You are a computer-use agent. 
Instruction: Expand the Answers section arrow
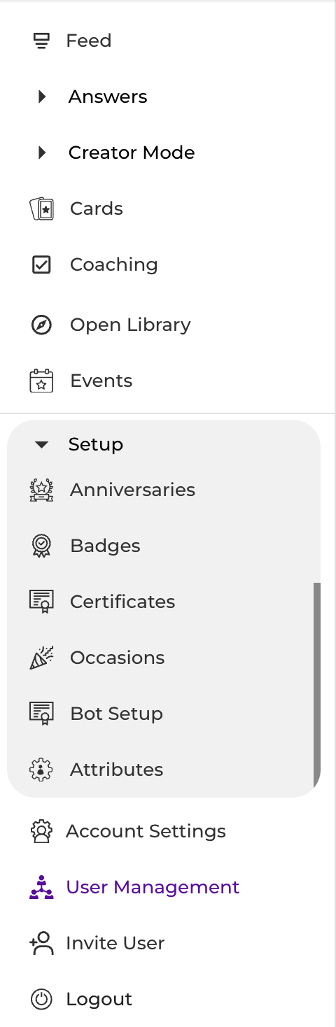point(42,97)
